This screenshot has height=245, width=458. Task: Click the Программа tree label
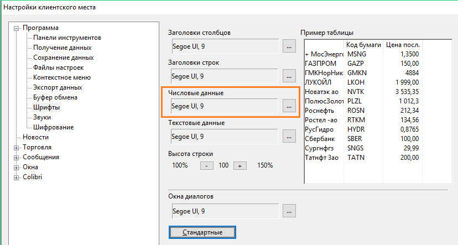tap(40, 28)
